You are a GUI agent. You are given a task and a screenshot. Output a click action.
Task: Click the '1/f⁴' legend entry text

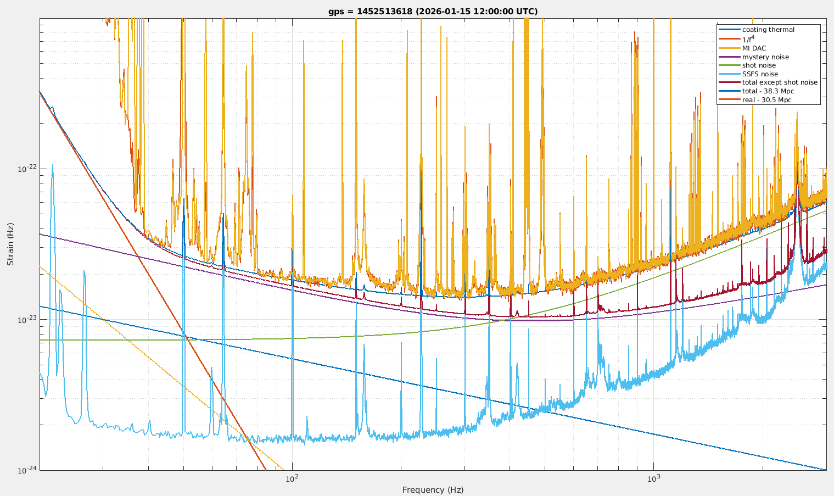coord(748,38)
